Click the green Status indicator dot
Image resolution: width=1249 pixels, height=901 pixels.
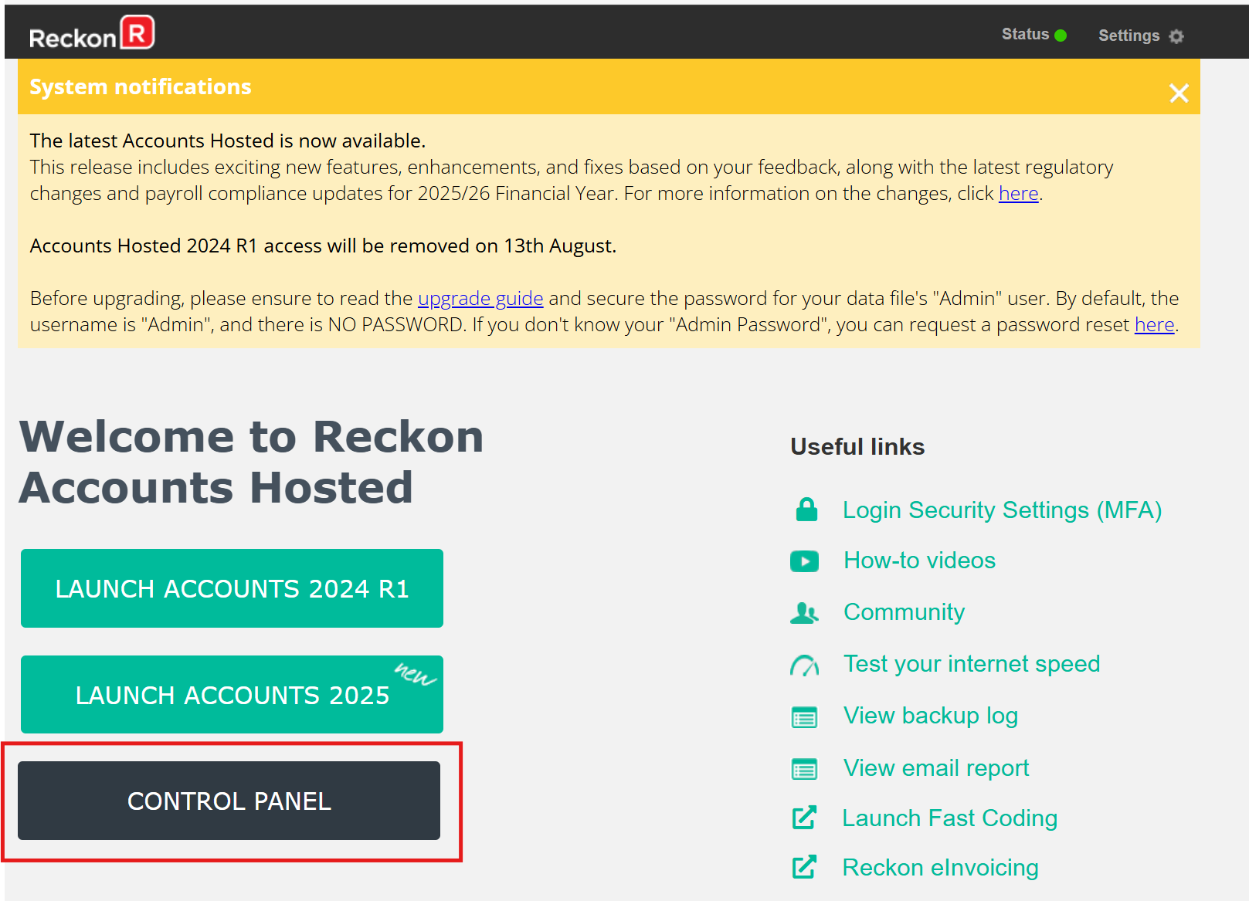[x=1061, y=36]
